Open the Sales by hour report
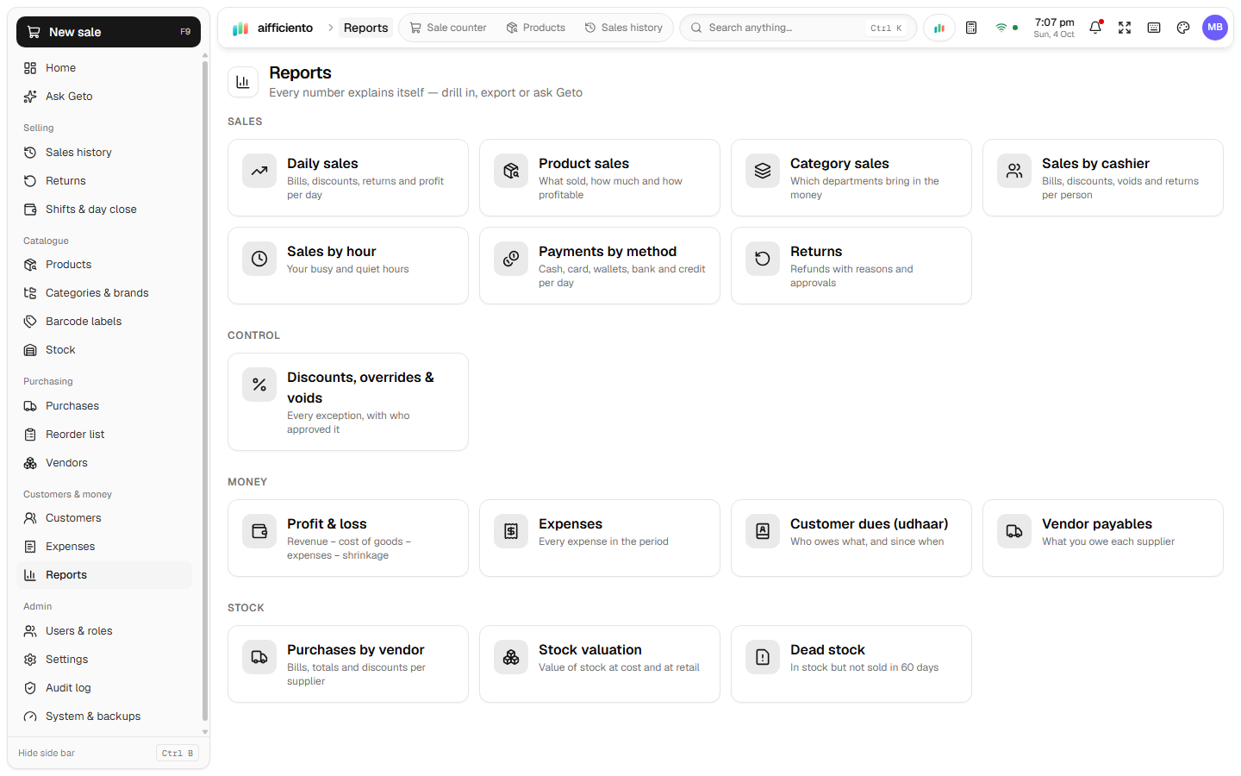This screenshot has height=776, width=1241. [348, 266]
